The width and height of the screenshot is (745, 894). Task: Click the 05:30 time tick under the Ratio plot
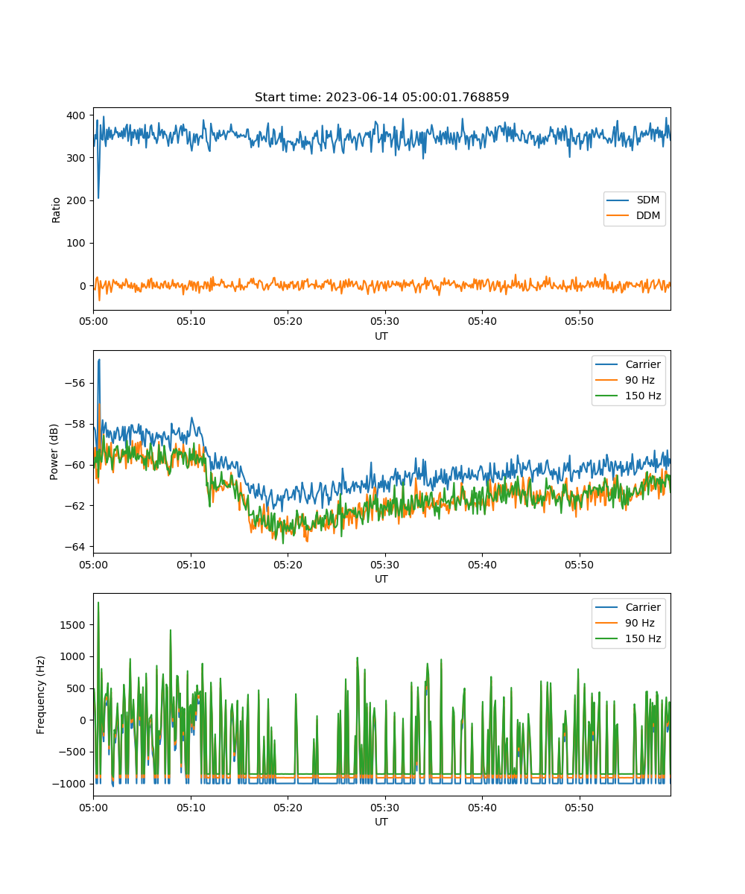(385, 322)
